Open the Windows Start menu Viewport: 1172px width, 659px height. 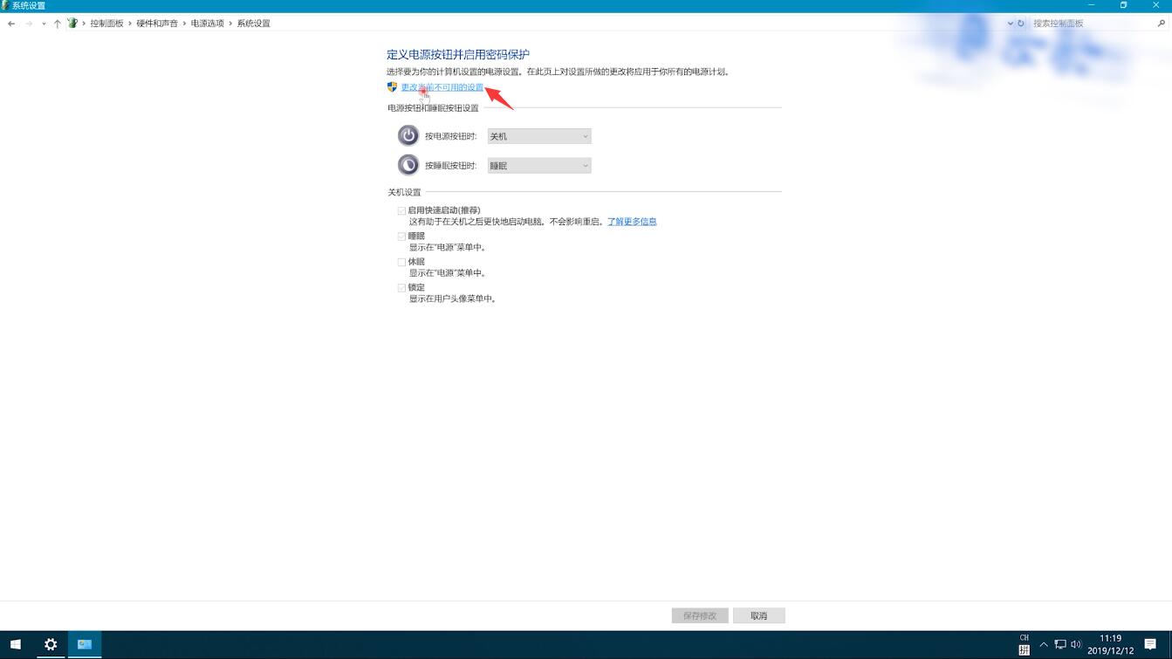16,644
